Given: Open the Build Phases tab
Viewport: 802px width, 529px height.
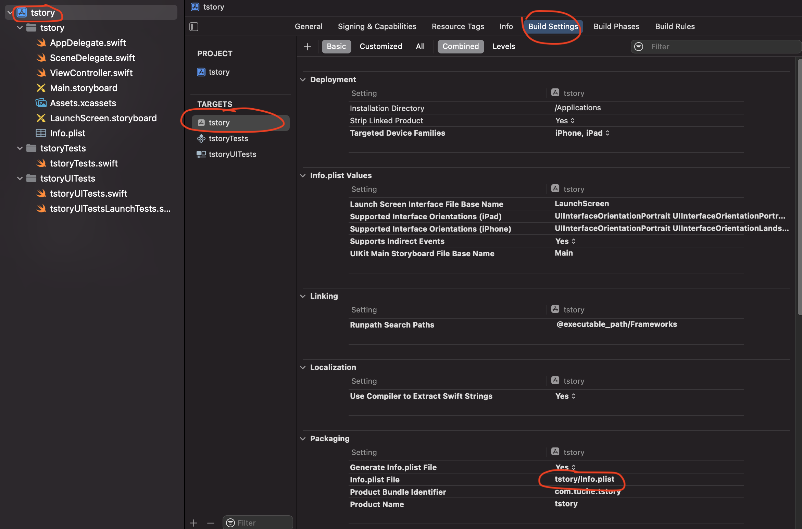Looking at the screenshot, I should (616, 27).
